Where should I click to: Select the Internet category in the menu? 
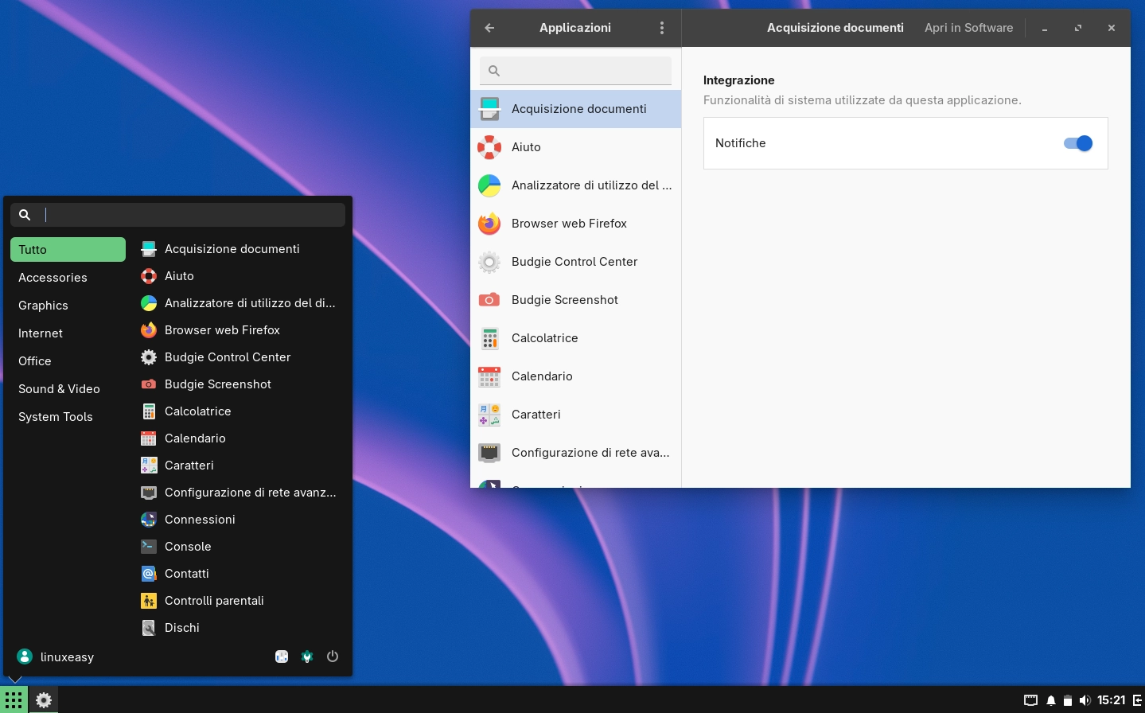click(x=41, y=333)
